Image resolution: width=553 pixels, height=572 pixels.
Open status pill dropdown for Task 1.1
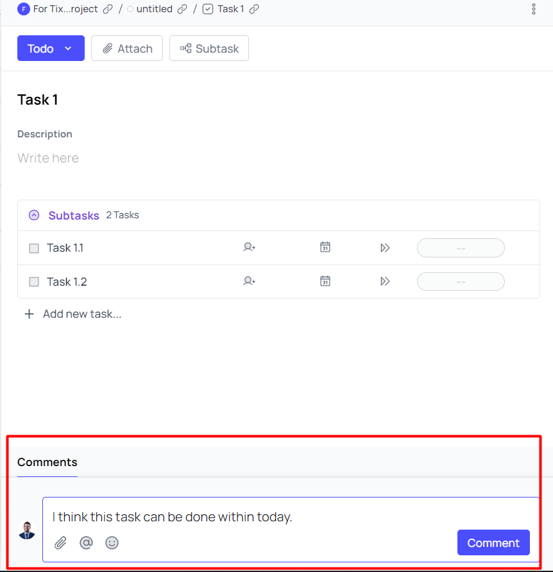coord(461,248)
